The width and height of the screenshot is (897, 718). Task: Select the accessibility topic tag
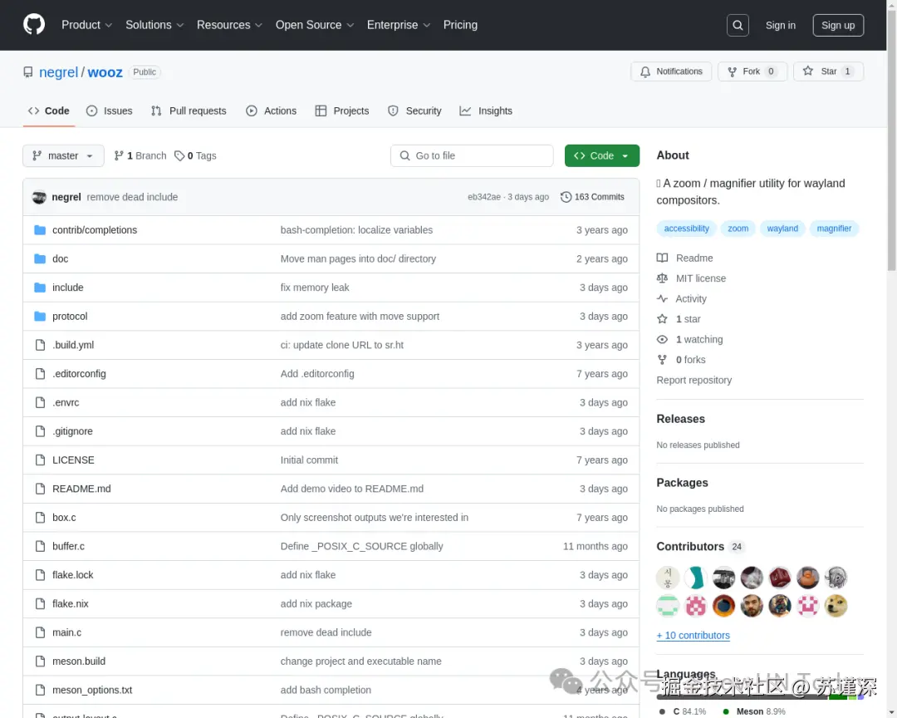click(x=686, y=229)
